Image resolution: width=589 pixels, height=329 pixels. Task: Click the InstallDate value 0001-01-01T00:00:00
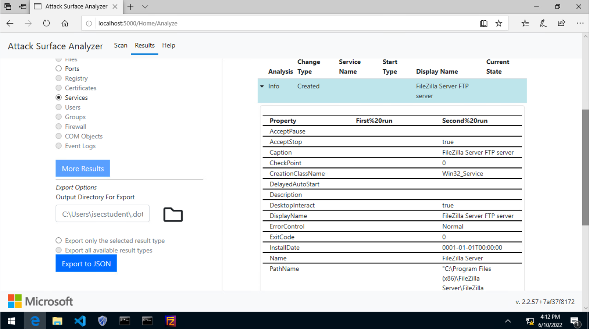(x=472, y=248)
